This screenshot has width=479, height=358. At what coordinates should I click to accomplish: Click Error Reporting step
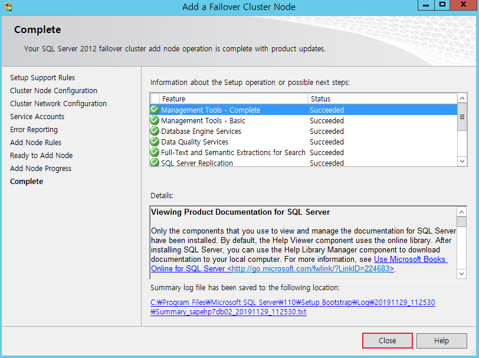(34, 130)
